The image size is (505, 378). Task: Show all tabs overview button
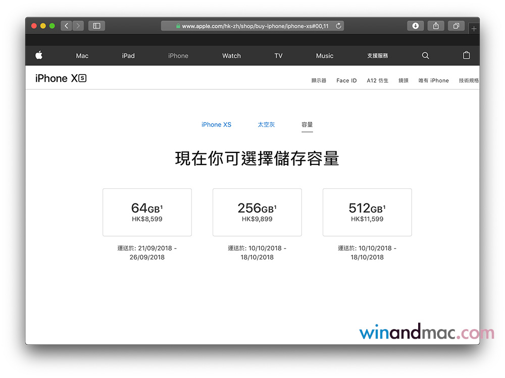click(456, 26)
